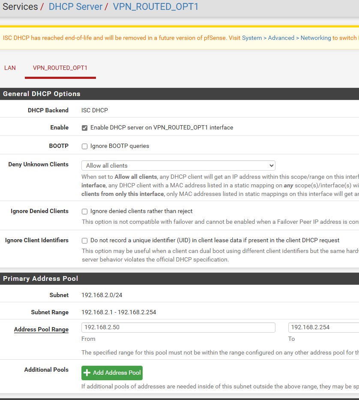Image resolution: width=359 pixels, height=400 pixels.
Task: Click the plus icon on Add Address Pool
Action: tap(87, 373)
